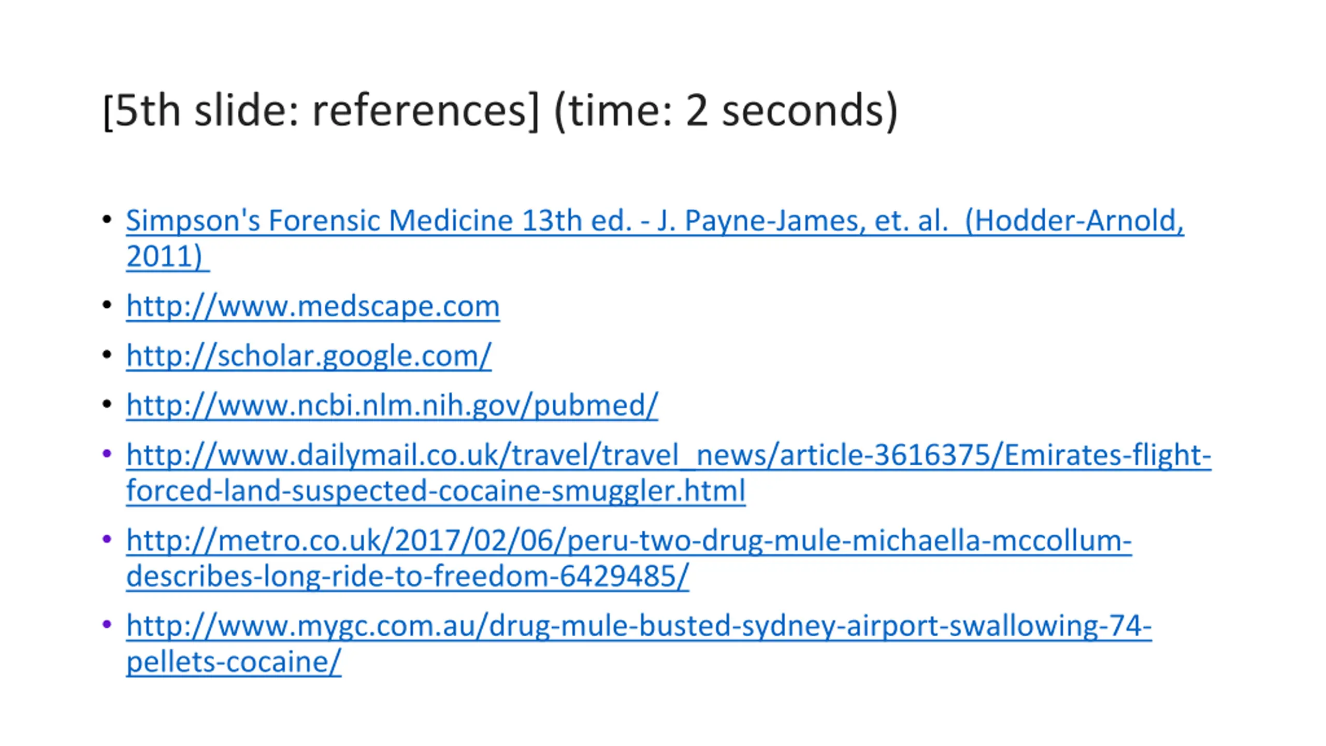Click the '2011)' wrapped line of Simpson's reference

coord(168,256)
